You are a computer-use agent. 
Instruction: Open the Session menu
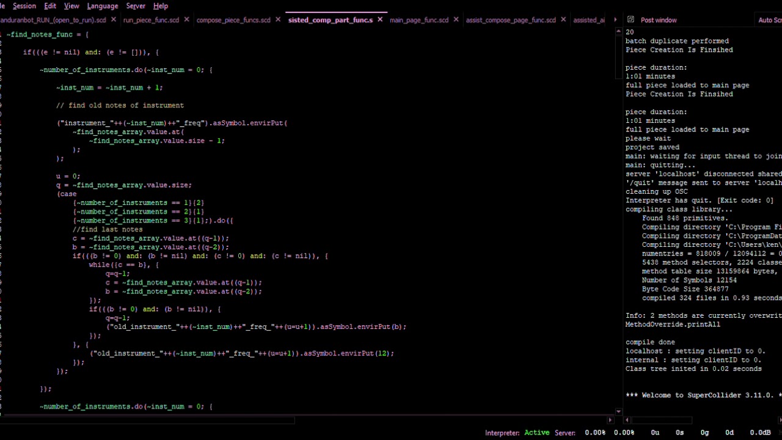click(x=24, y=5)
